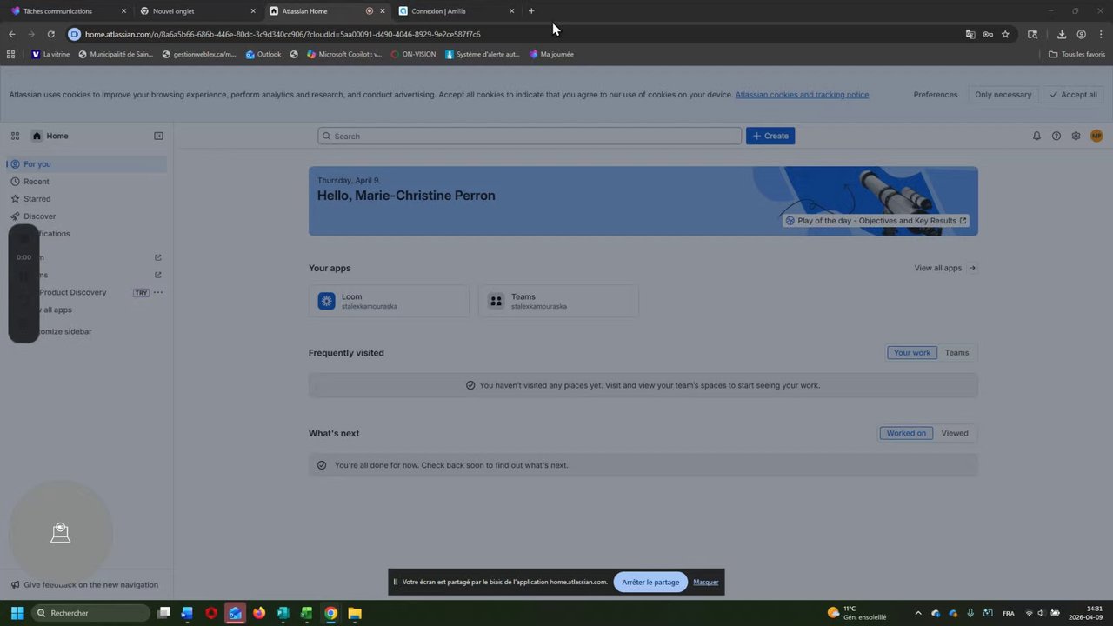Open the Chrome apps grid in bookmarks bar
The width and height of the screenshot is (1113, 626).
coord(10,54)
